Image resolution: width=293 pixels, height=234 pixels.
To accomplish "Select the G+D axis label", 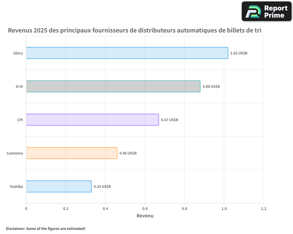I will click(19, 86).
